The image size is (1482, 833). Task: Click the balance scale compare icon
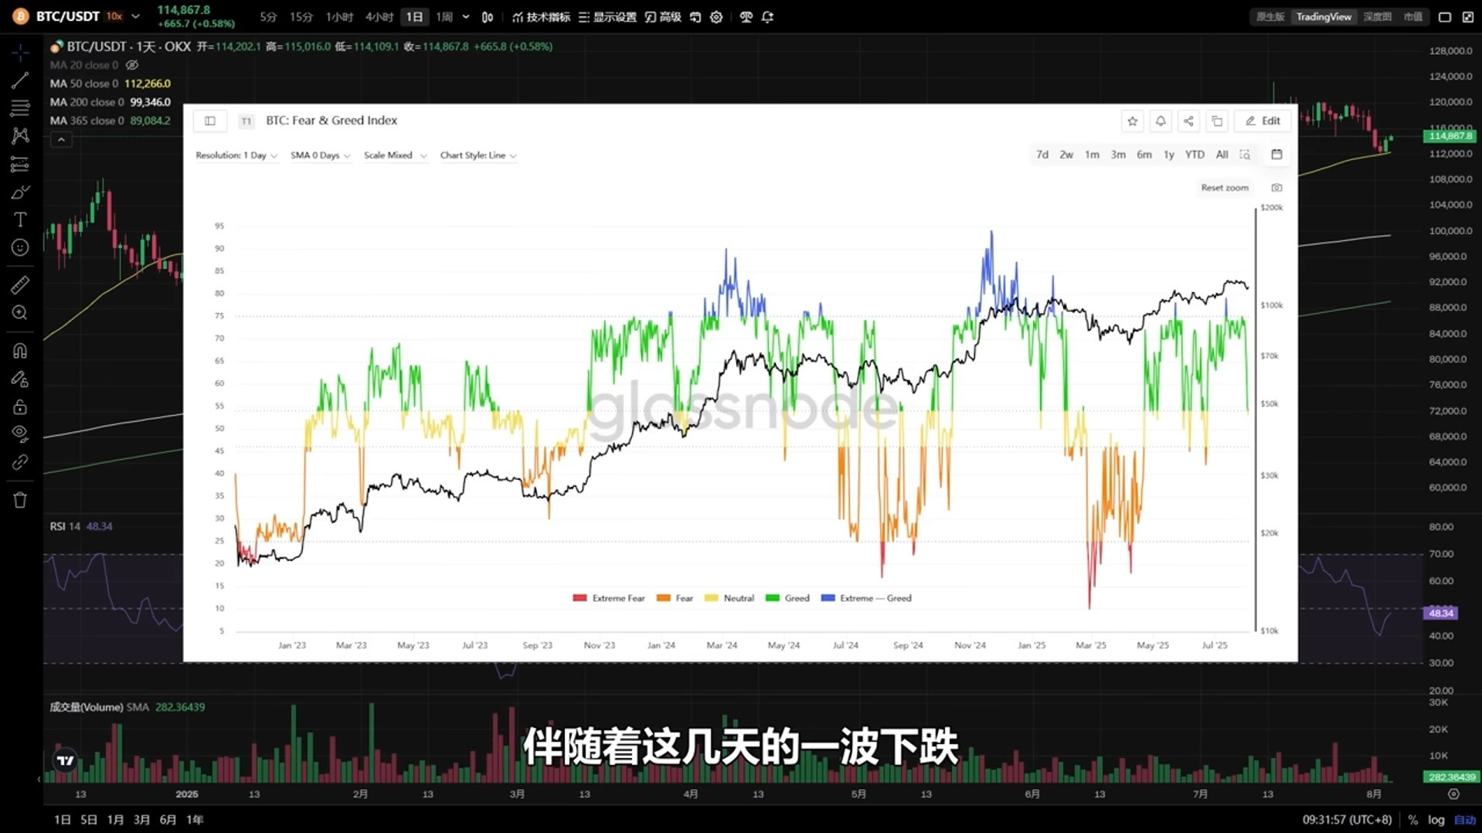tap(746, 17)
